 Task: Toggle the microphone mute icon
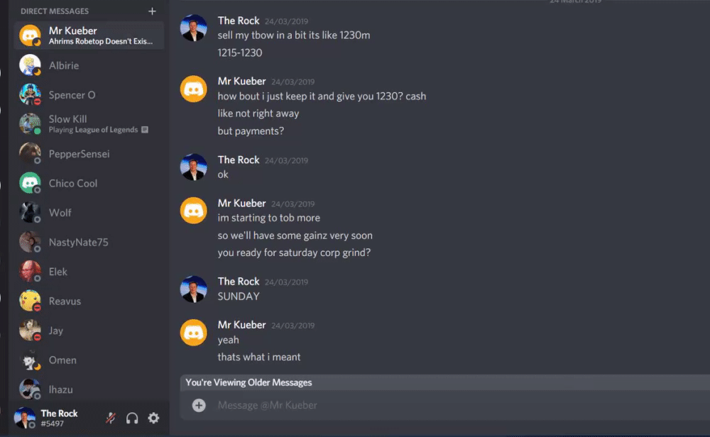click(111, 418)
